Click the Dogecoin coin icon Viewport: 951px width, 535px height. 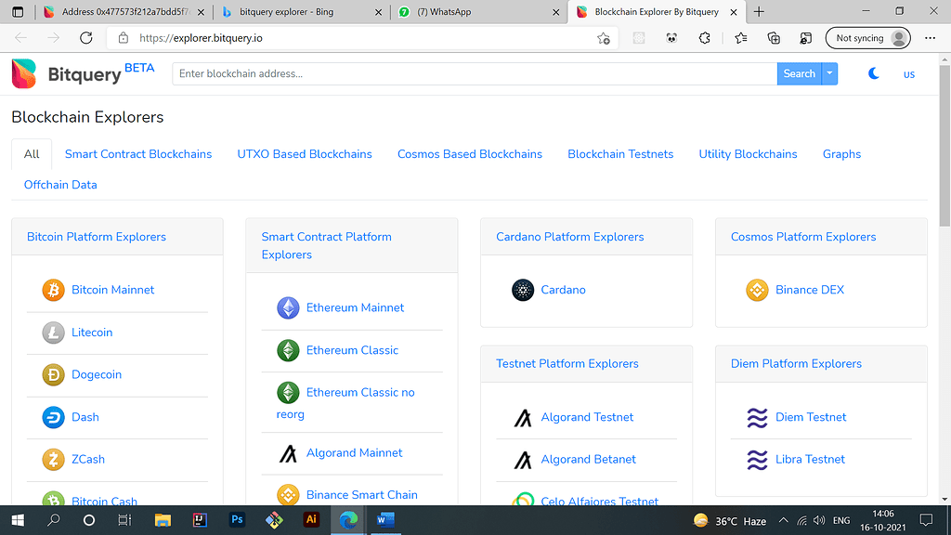53,374
